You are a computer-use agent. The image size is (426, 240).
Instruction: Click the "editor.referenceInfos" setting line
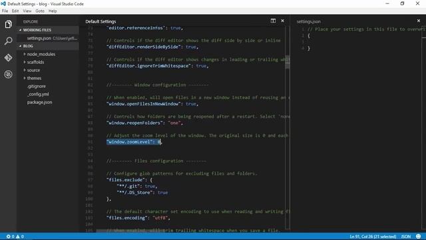pos(144,28)
